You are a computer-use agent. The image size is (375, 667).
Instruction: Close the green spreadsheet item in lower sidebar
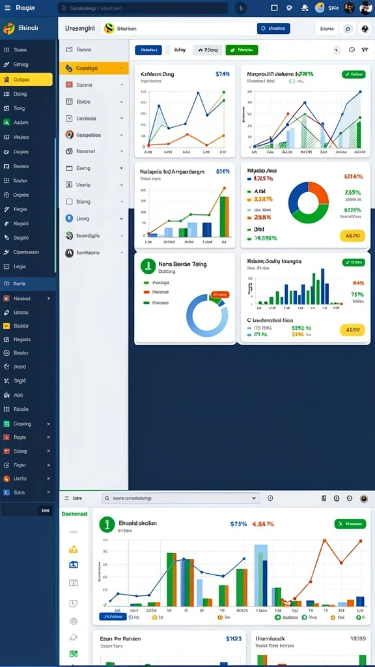click(x=48, y=424)
